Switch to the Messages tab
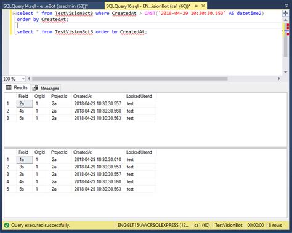292x233 pixels. click(x=46, y=89)
